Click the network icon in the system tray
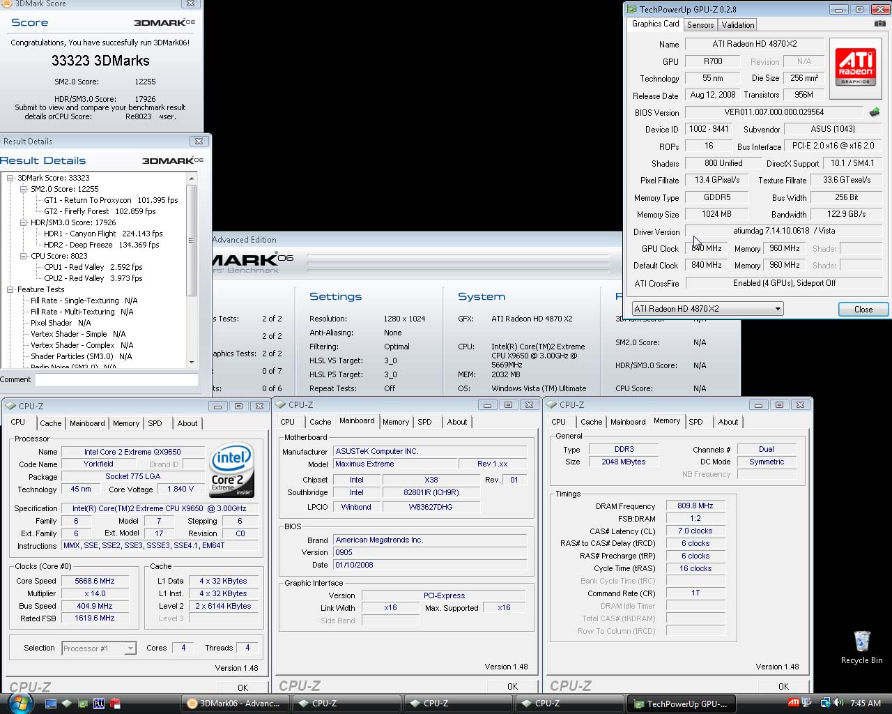Screen dimensions: 892x714 click(x=825, y=703)
